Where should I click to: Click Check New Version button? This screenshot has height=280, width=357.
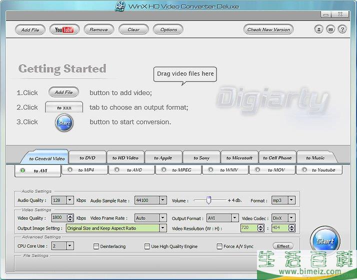[268, 29]
